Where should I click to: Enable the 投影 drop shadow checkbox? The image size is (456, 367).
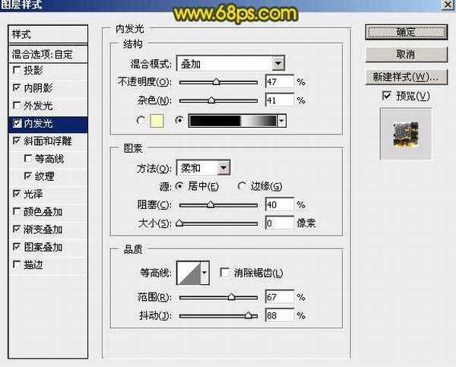tap(17, 70)
